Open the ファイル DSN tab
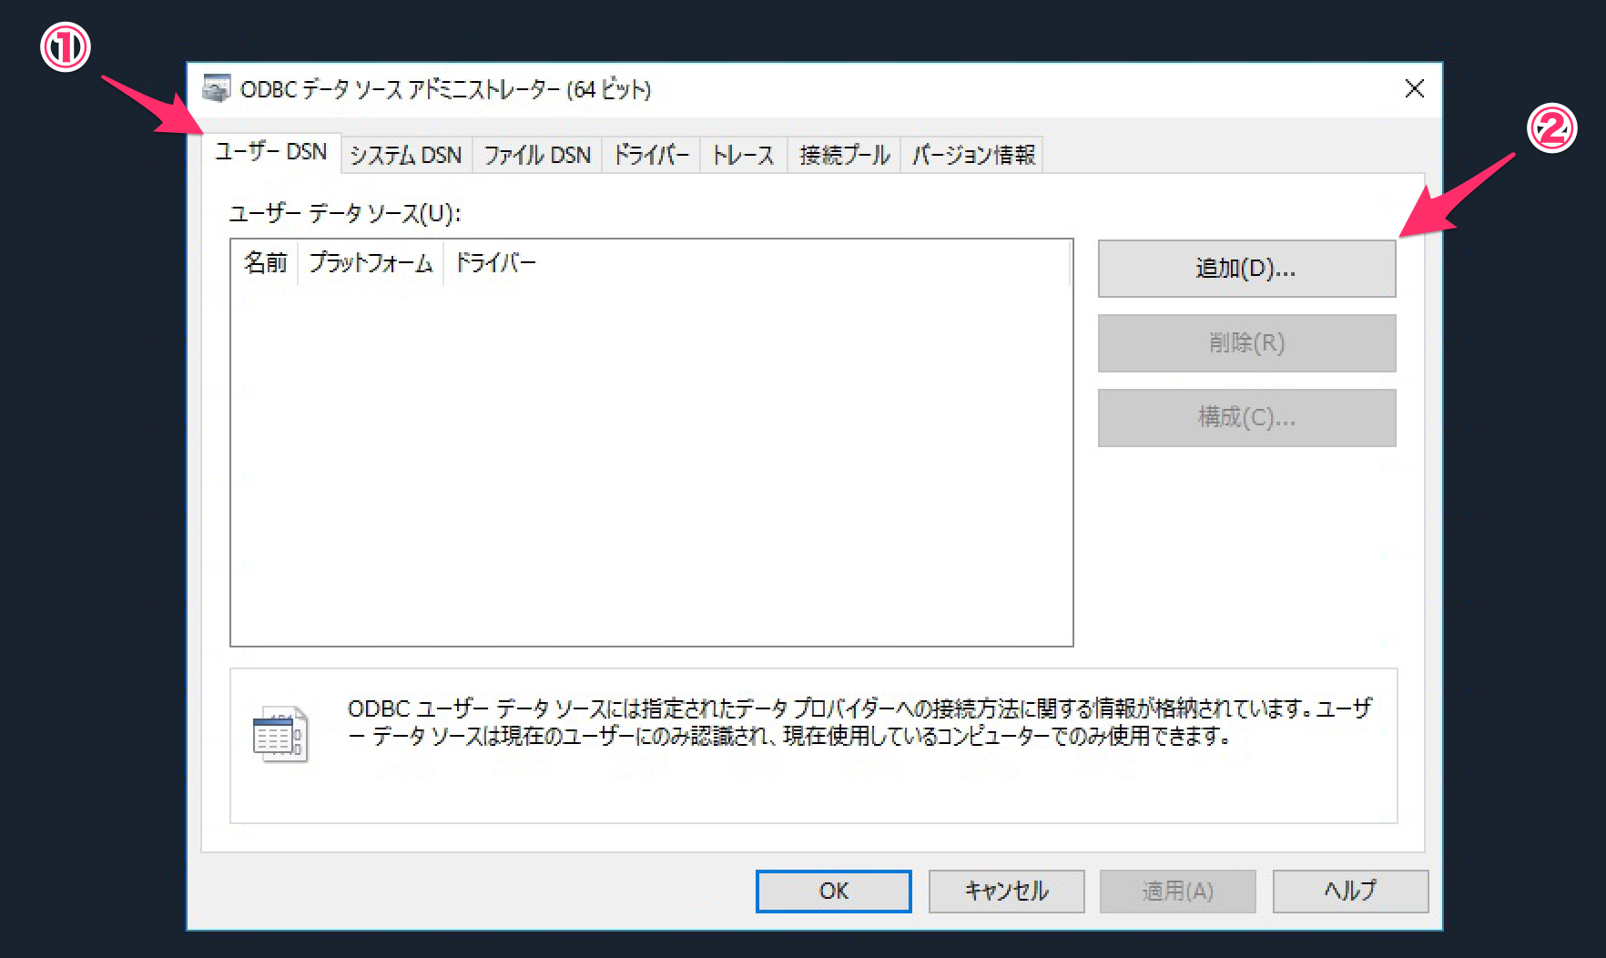The height and width of the screenshot is (958, 1606). pyautogui.click(x=537, y=155)
